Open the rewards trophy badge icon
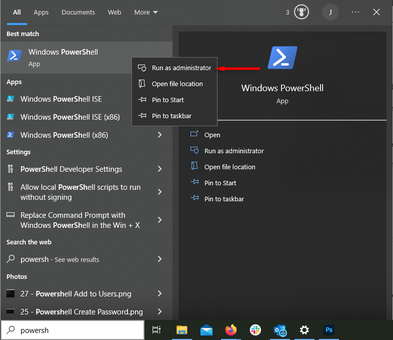393x340 pixels. (x=301, y=12)
